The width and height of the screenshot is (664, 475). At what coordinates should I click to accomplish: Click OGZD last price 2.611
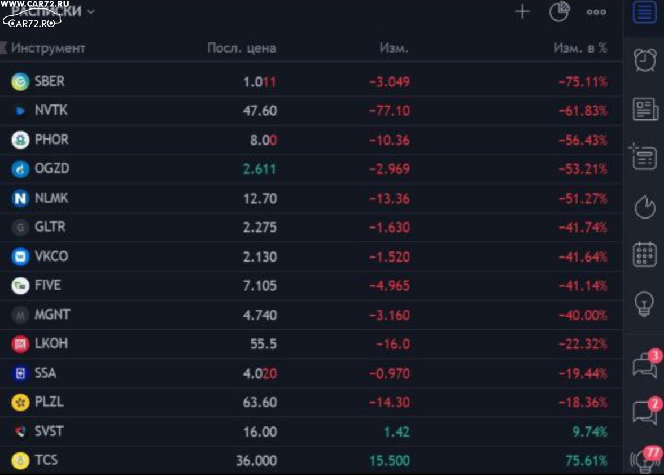click(260, 169)
